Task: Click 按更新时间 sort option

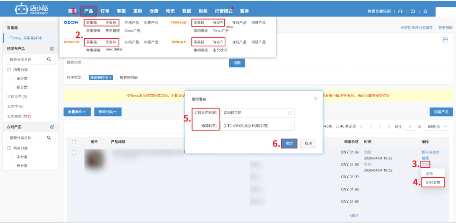Action: coord(129,78)
